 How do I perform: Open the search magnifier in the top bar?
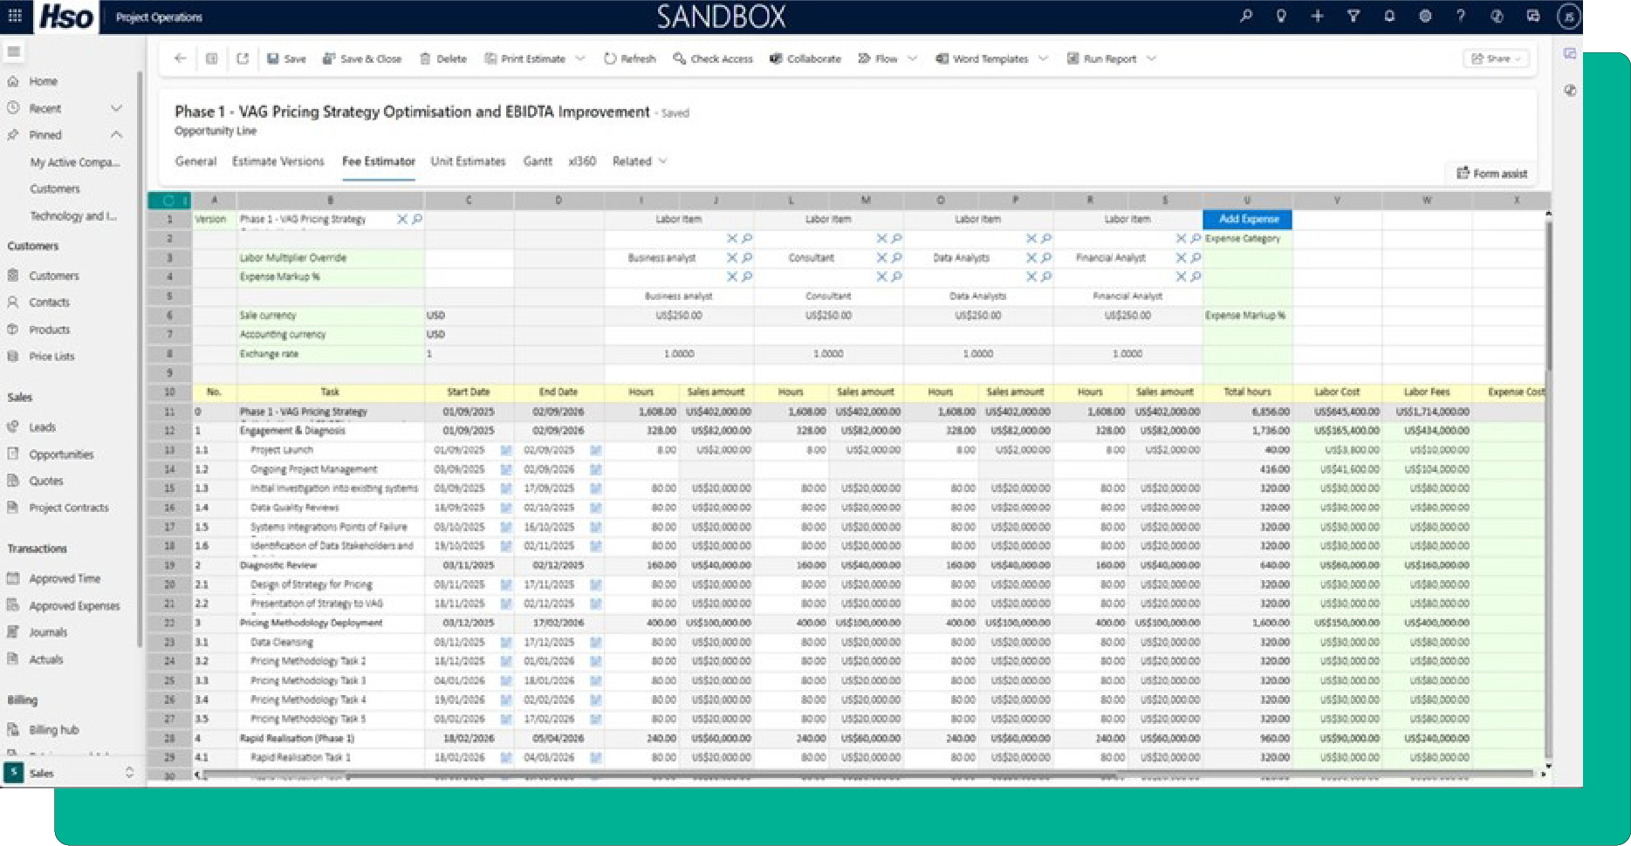click(1245, 16)
